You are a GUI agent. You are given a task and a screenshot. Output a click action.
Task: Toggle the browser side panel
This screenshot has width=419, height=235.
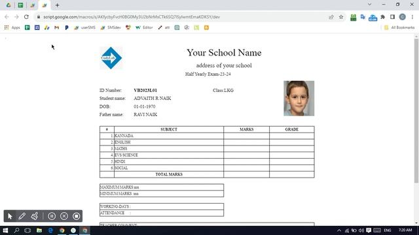[x=392, y=17]
